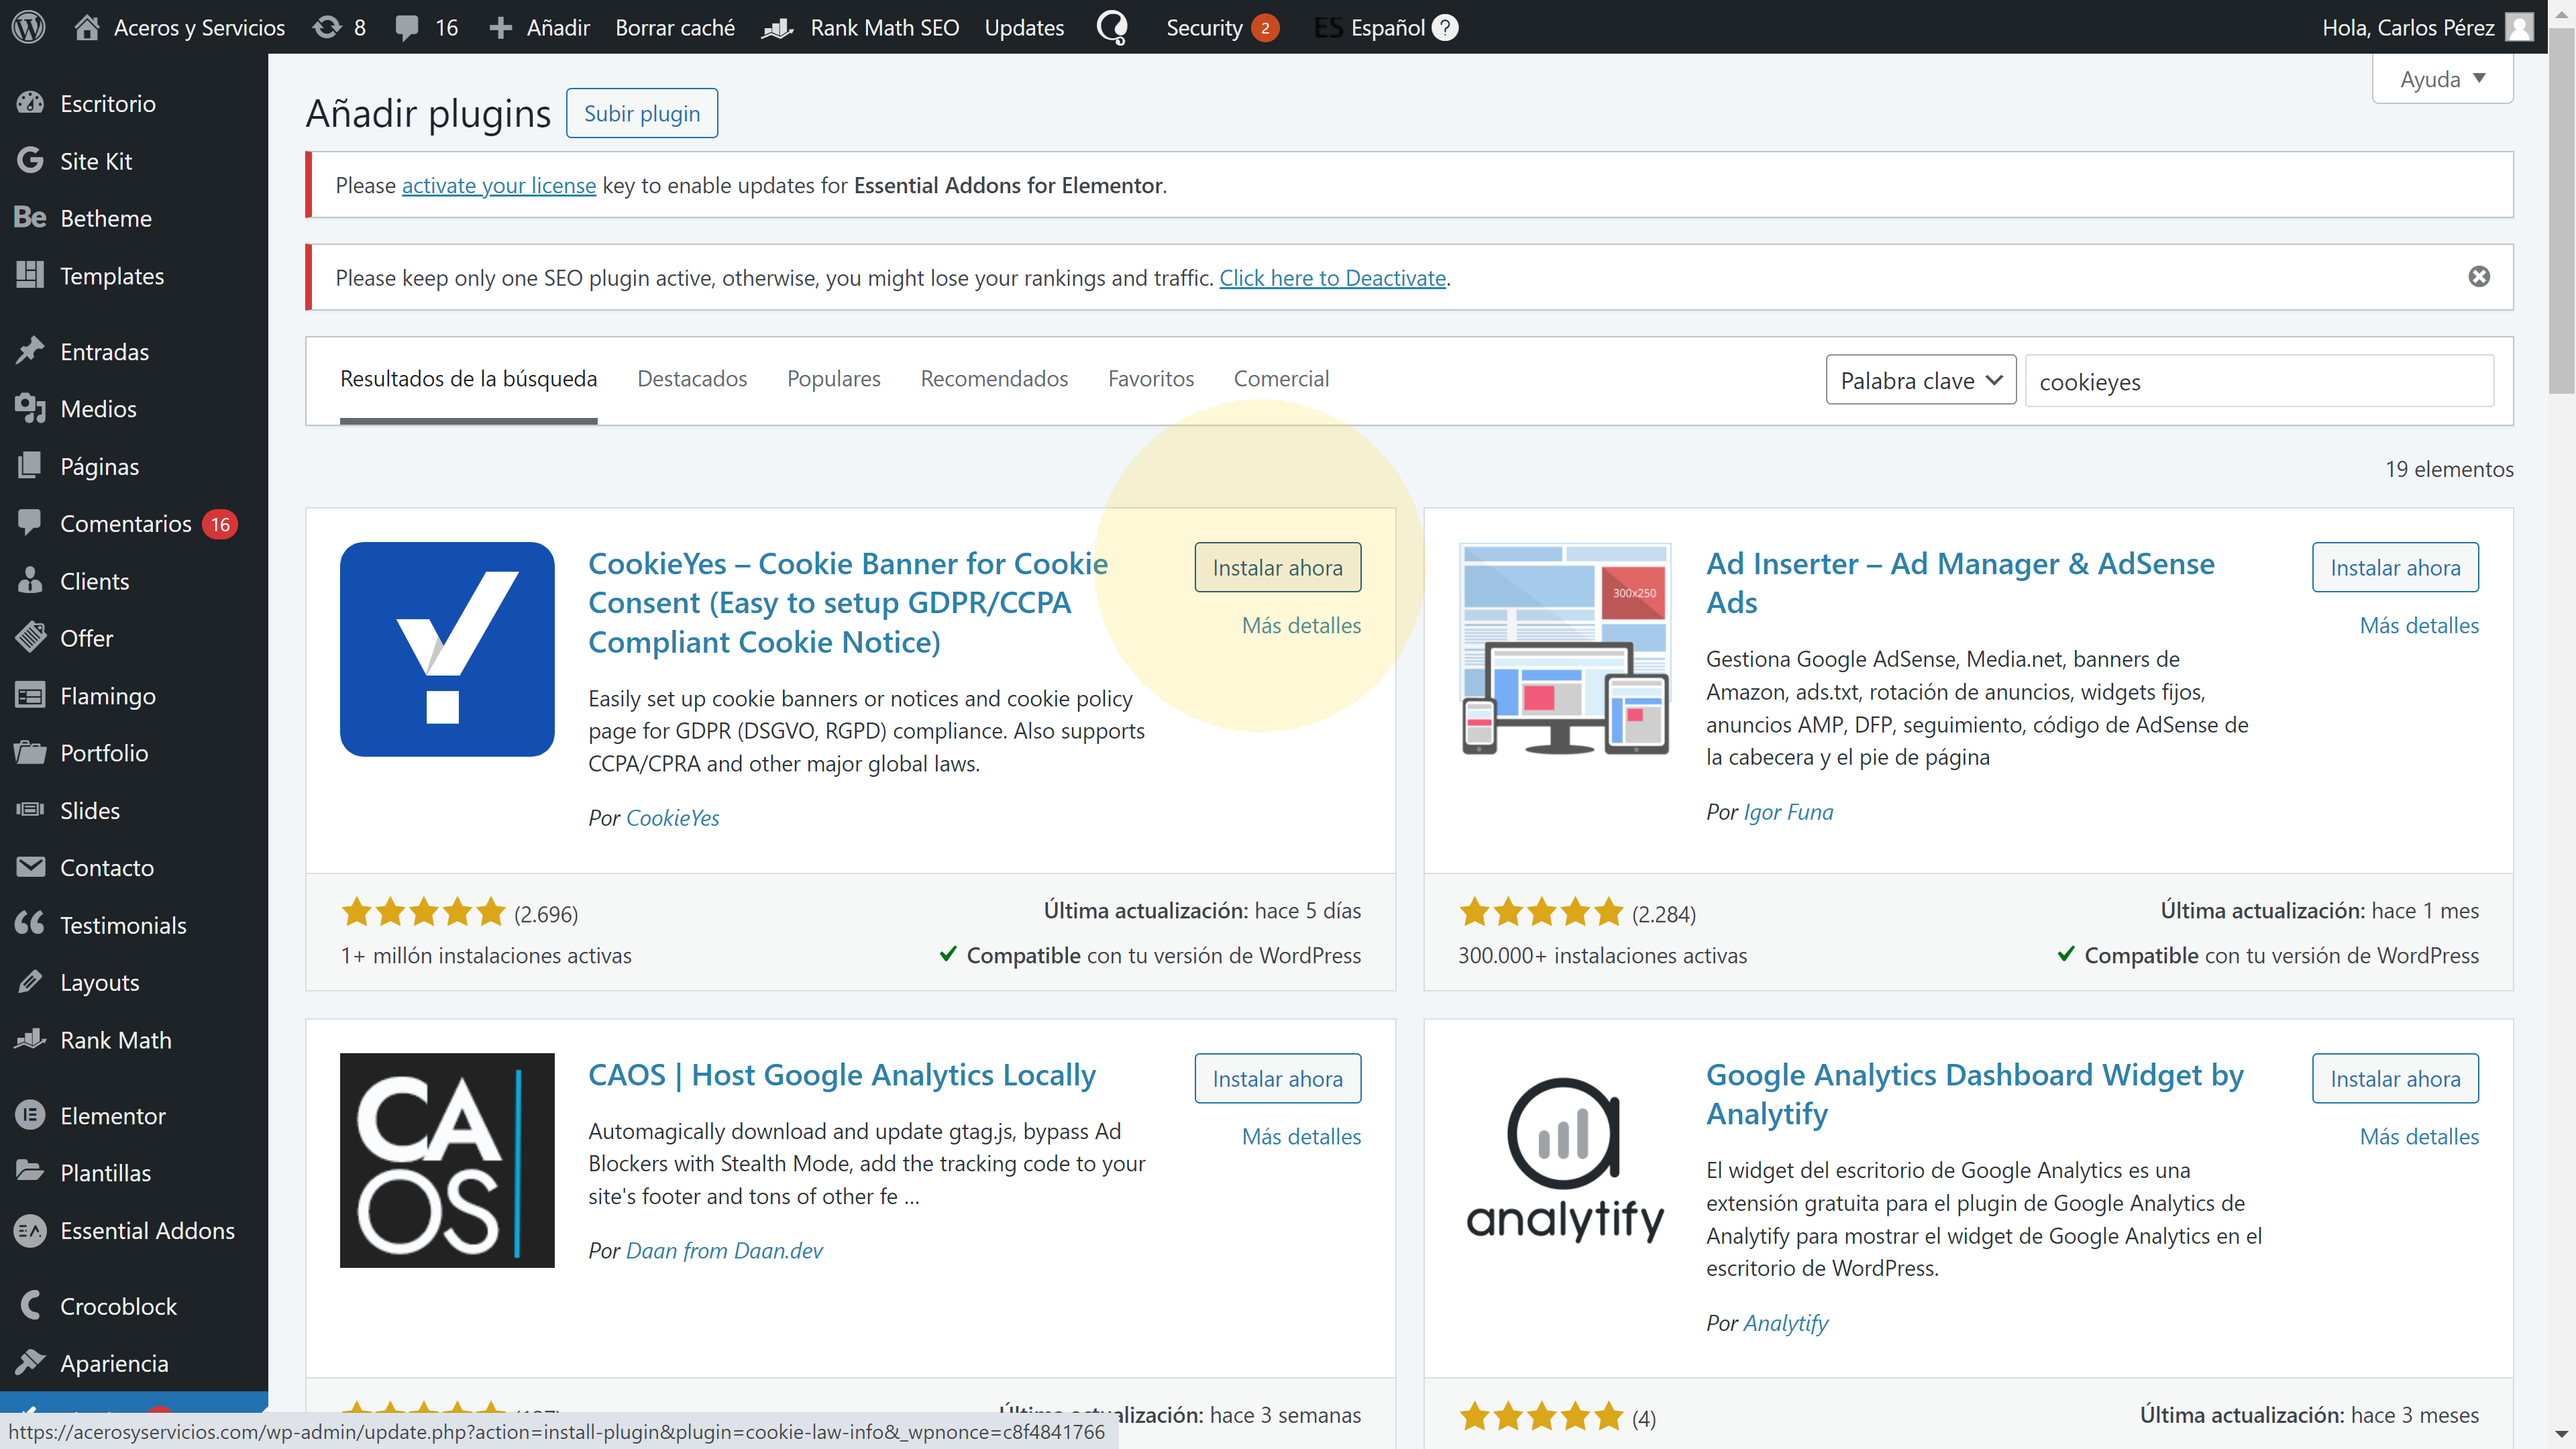
Task: Open Más detalles for CookieYes
Action: pos(1301,625)
